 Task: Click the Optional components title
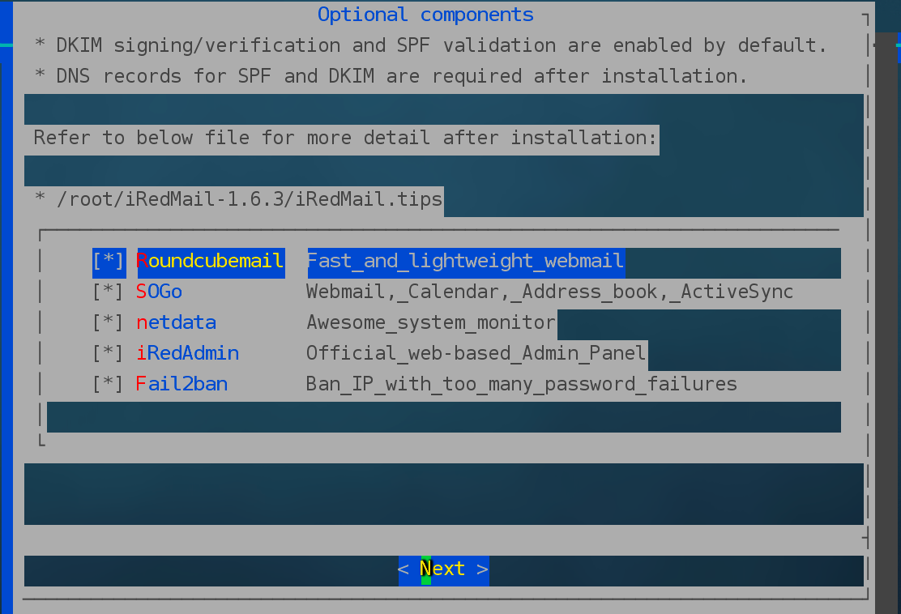[426, 15]
